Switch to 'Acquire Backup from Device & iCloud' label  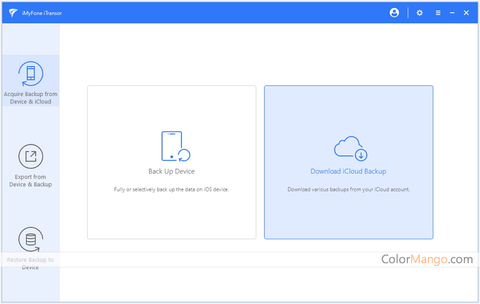pos(31,98)
